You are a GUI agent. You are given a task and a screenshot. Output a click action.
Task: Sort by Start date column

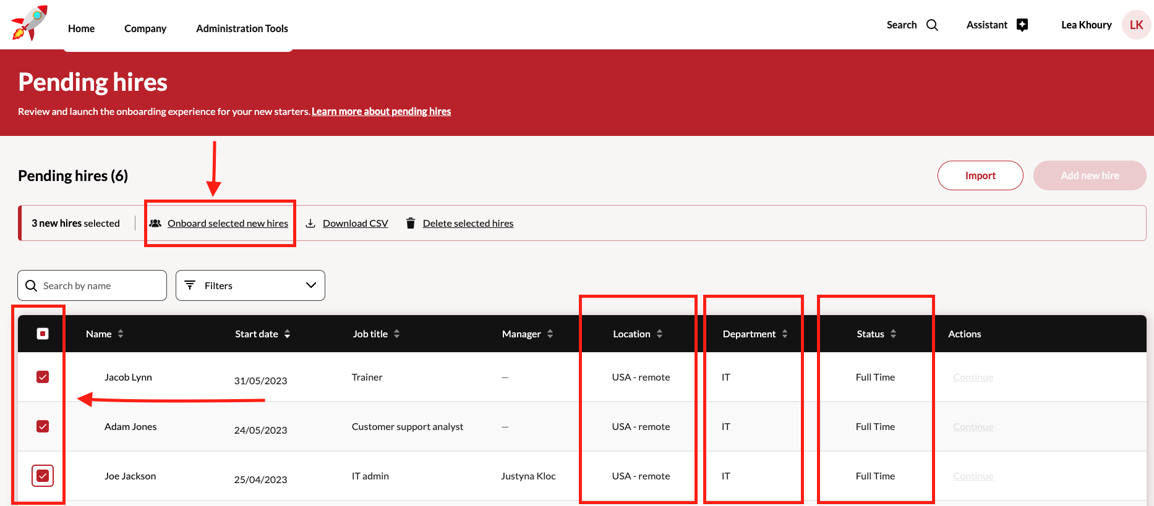(287, 334)
